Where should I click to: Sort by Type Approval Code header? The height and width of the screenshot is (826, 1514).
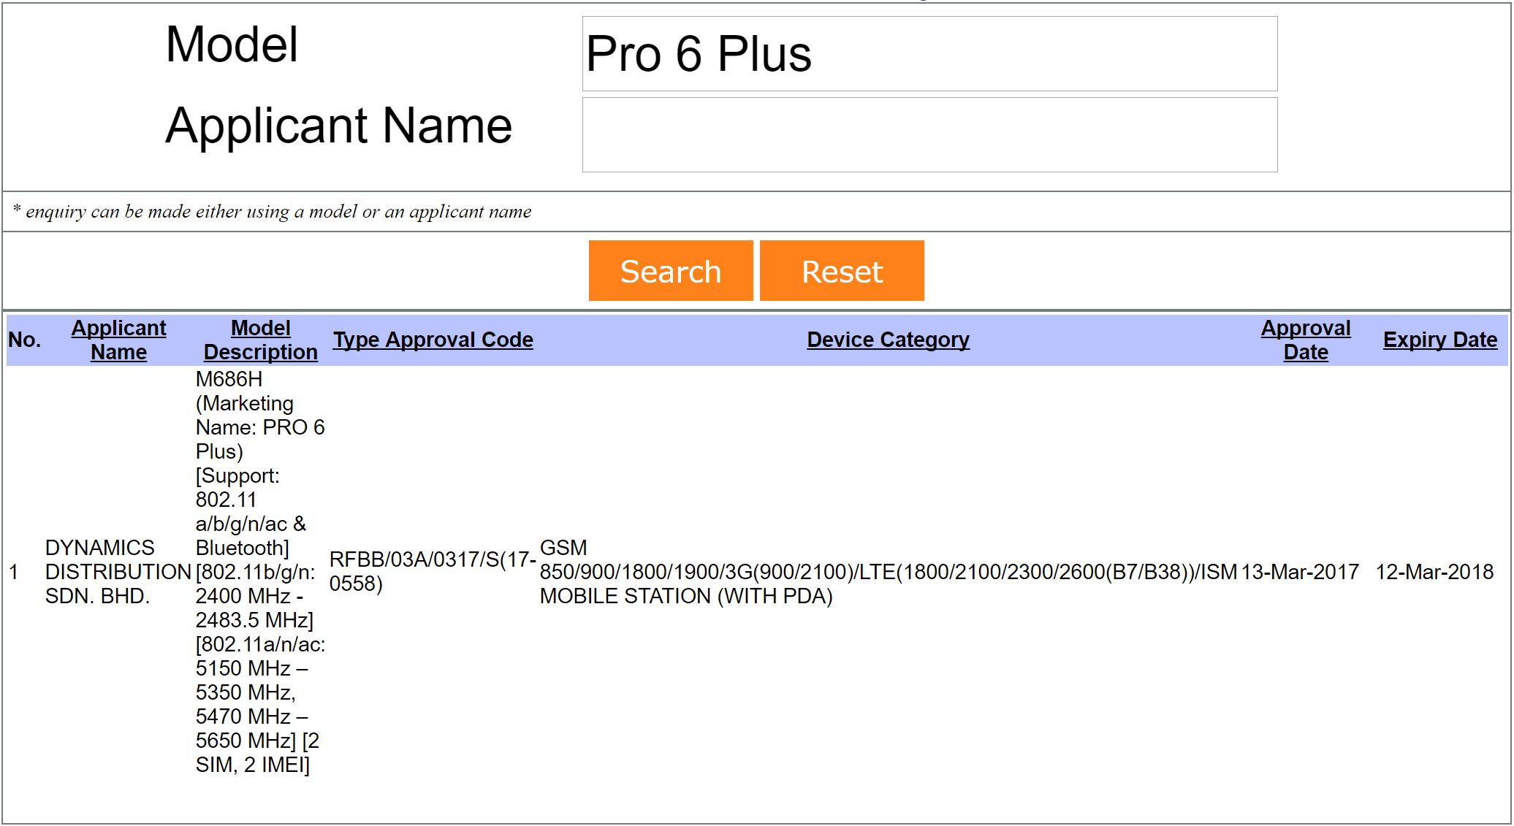(433, 340)
